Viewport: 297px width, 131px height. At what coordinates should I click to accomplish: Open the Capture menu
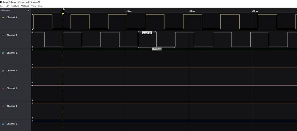coord(15,6)
